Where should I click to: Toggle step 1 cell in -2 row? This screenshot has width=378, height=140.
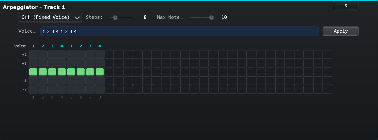point(33,89)
